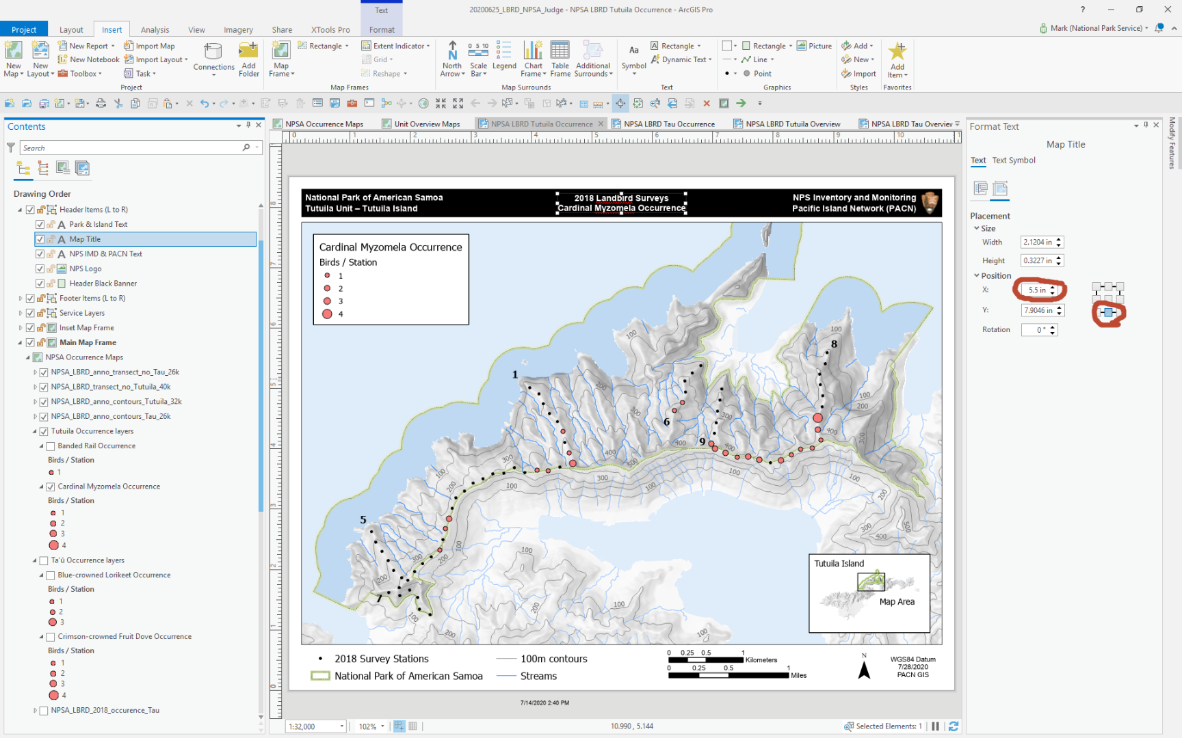Add a Legend to the layout

point(504,56)
